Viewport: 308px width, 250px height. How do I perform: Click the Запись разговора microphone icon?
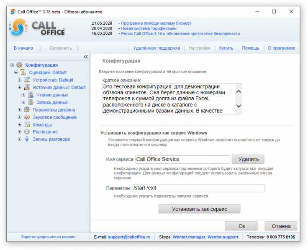coord(27,139)
